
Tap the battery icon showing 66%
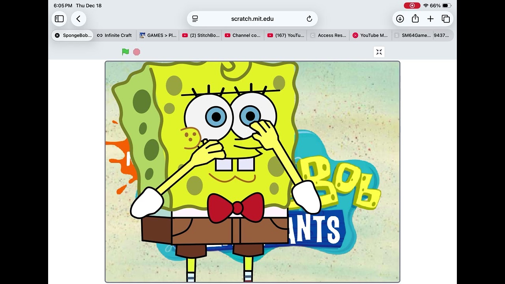pos(446,6)
